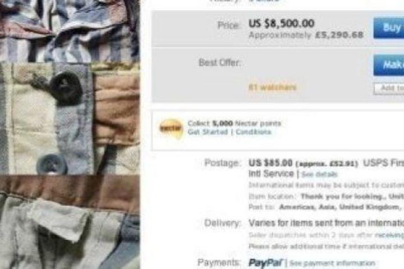Click the Delivery varies for items text
Screen dimensions: 404x269
click(326, 223)
